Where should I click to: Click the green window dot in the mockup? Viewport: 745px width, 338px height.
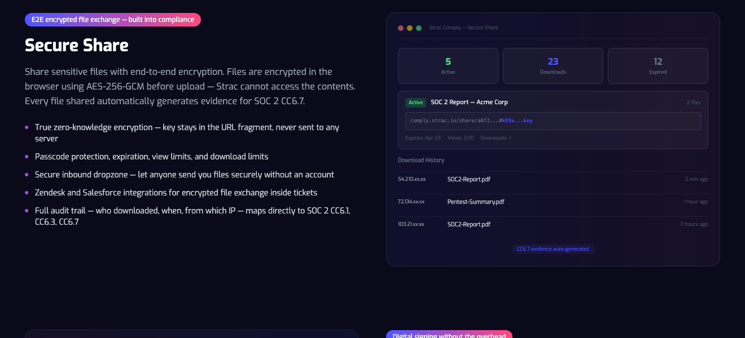(419, 28)
